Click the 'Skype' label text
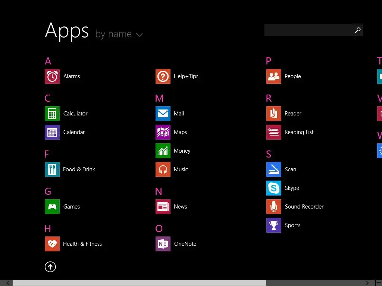 click(292, 188)
